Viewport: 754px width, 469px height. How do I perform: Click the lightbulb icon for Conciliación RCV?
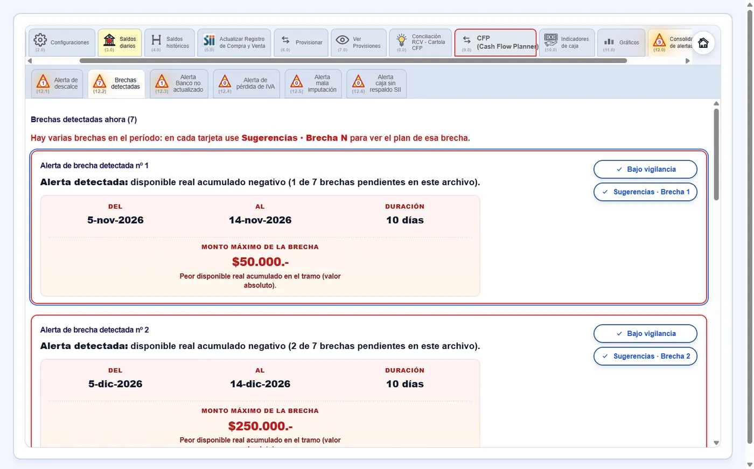[401, 40]
